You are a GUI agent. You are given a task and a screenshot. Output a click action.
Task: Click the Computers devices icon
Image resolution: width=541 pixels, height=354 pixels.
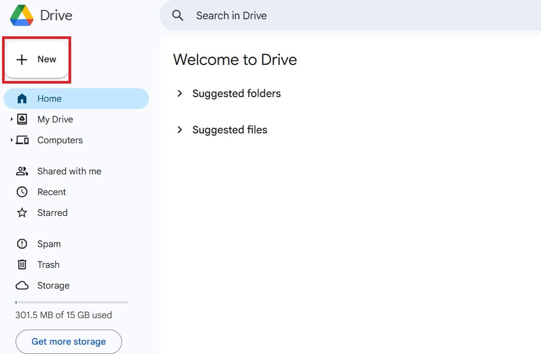pyautogui.click(x=22, y=140)
